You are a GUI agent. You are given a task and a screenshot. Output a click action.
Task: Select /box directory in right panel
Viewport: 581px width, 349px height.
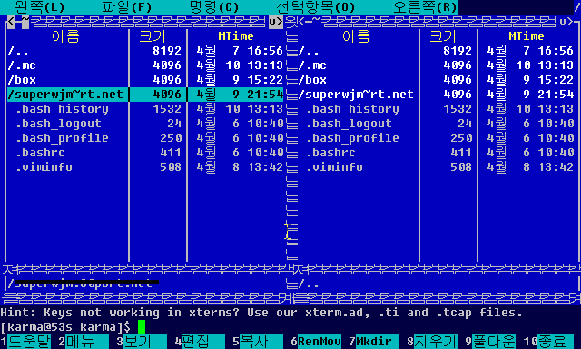[x=436, y=80]
